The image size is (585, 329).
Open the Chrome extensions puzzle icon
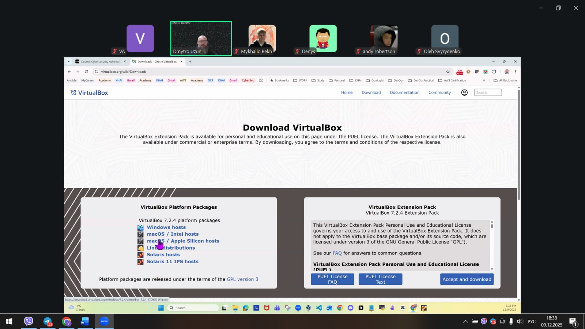tap(494, 72)
